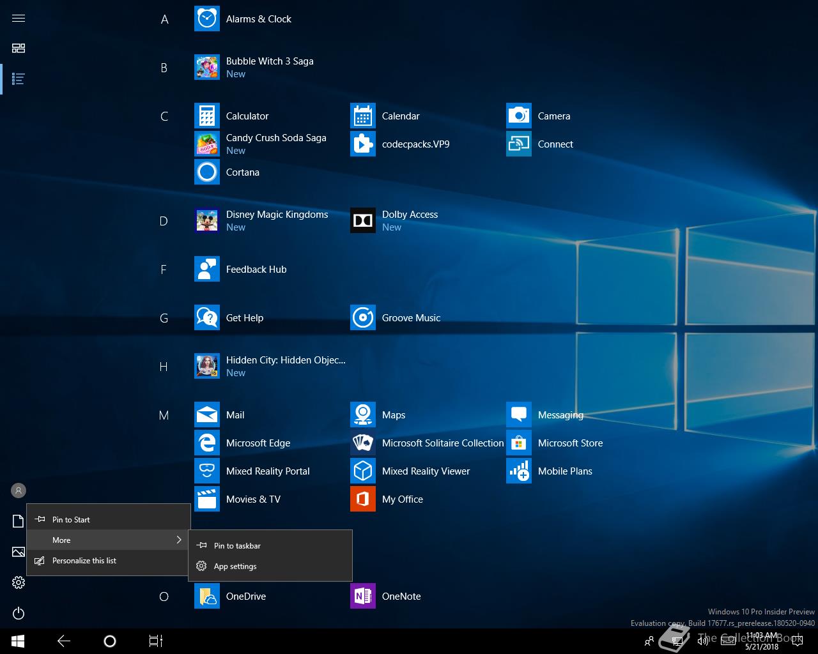The width and height of the screenshot is (818, 654).
Task: Open Documents from Start sidebar
Action: (19, 521)
